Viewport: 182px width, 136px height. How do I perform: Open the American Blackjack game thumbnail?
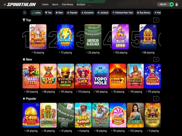[x=93, y=37]
